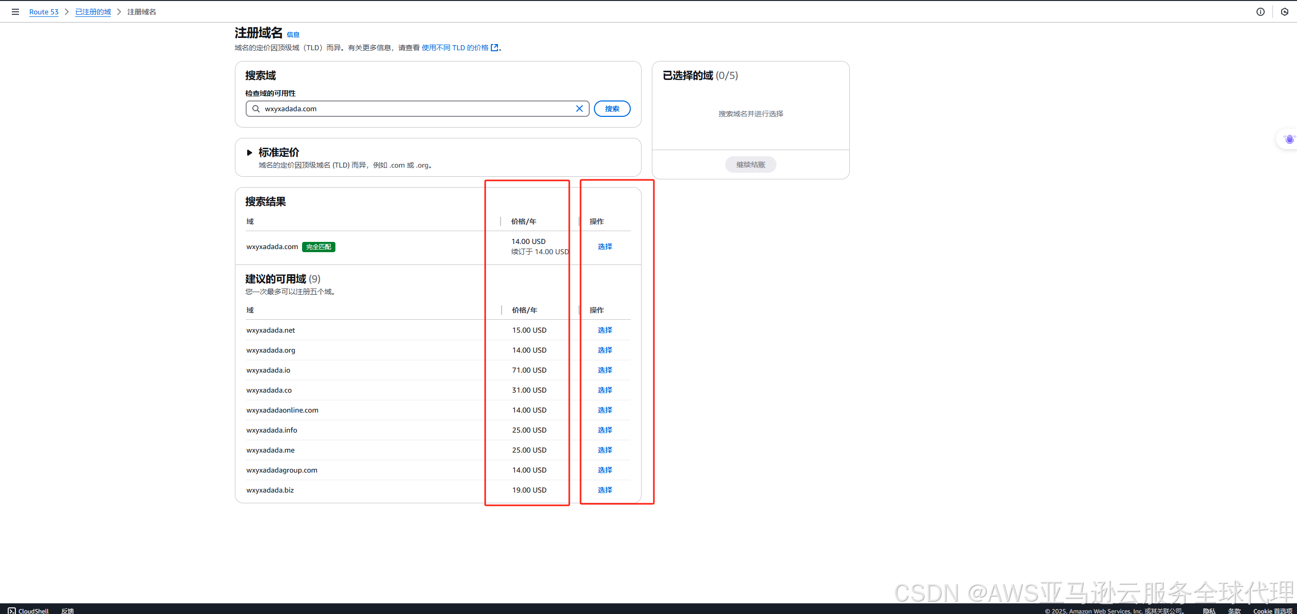Click the 搜索 button
This screenshot has width=1297, height=614.
click(x=612, y=109)
